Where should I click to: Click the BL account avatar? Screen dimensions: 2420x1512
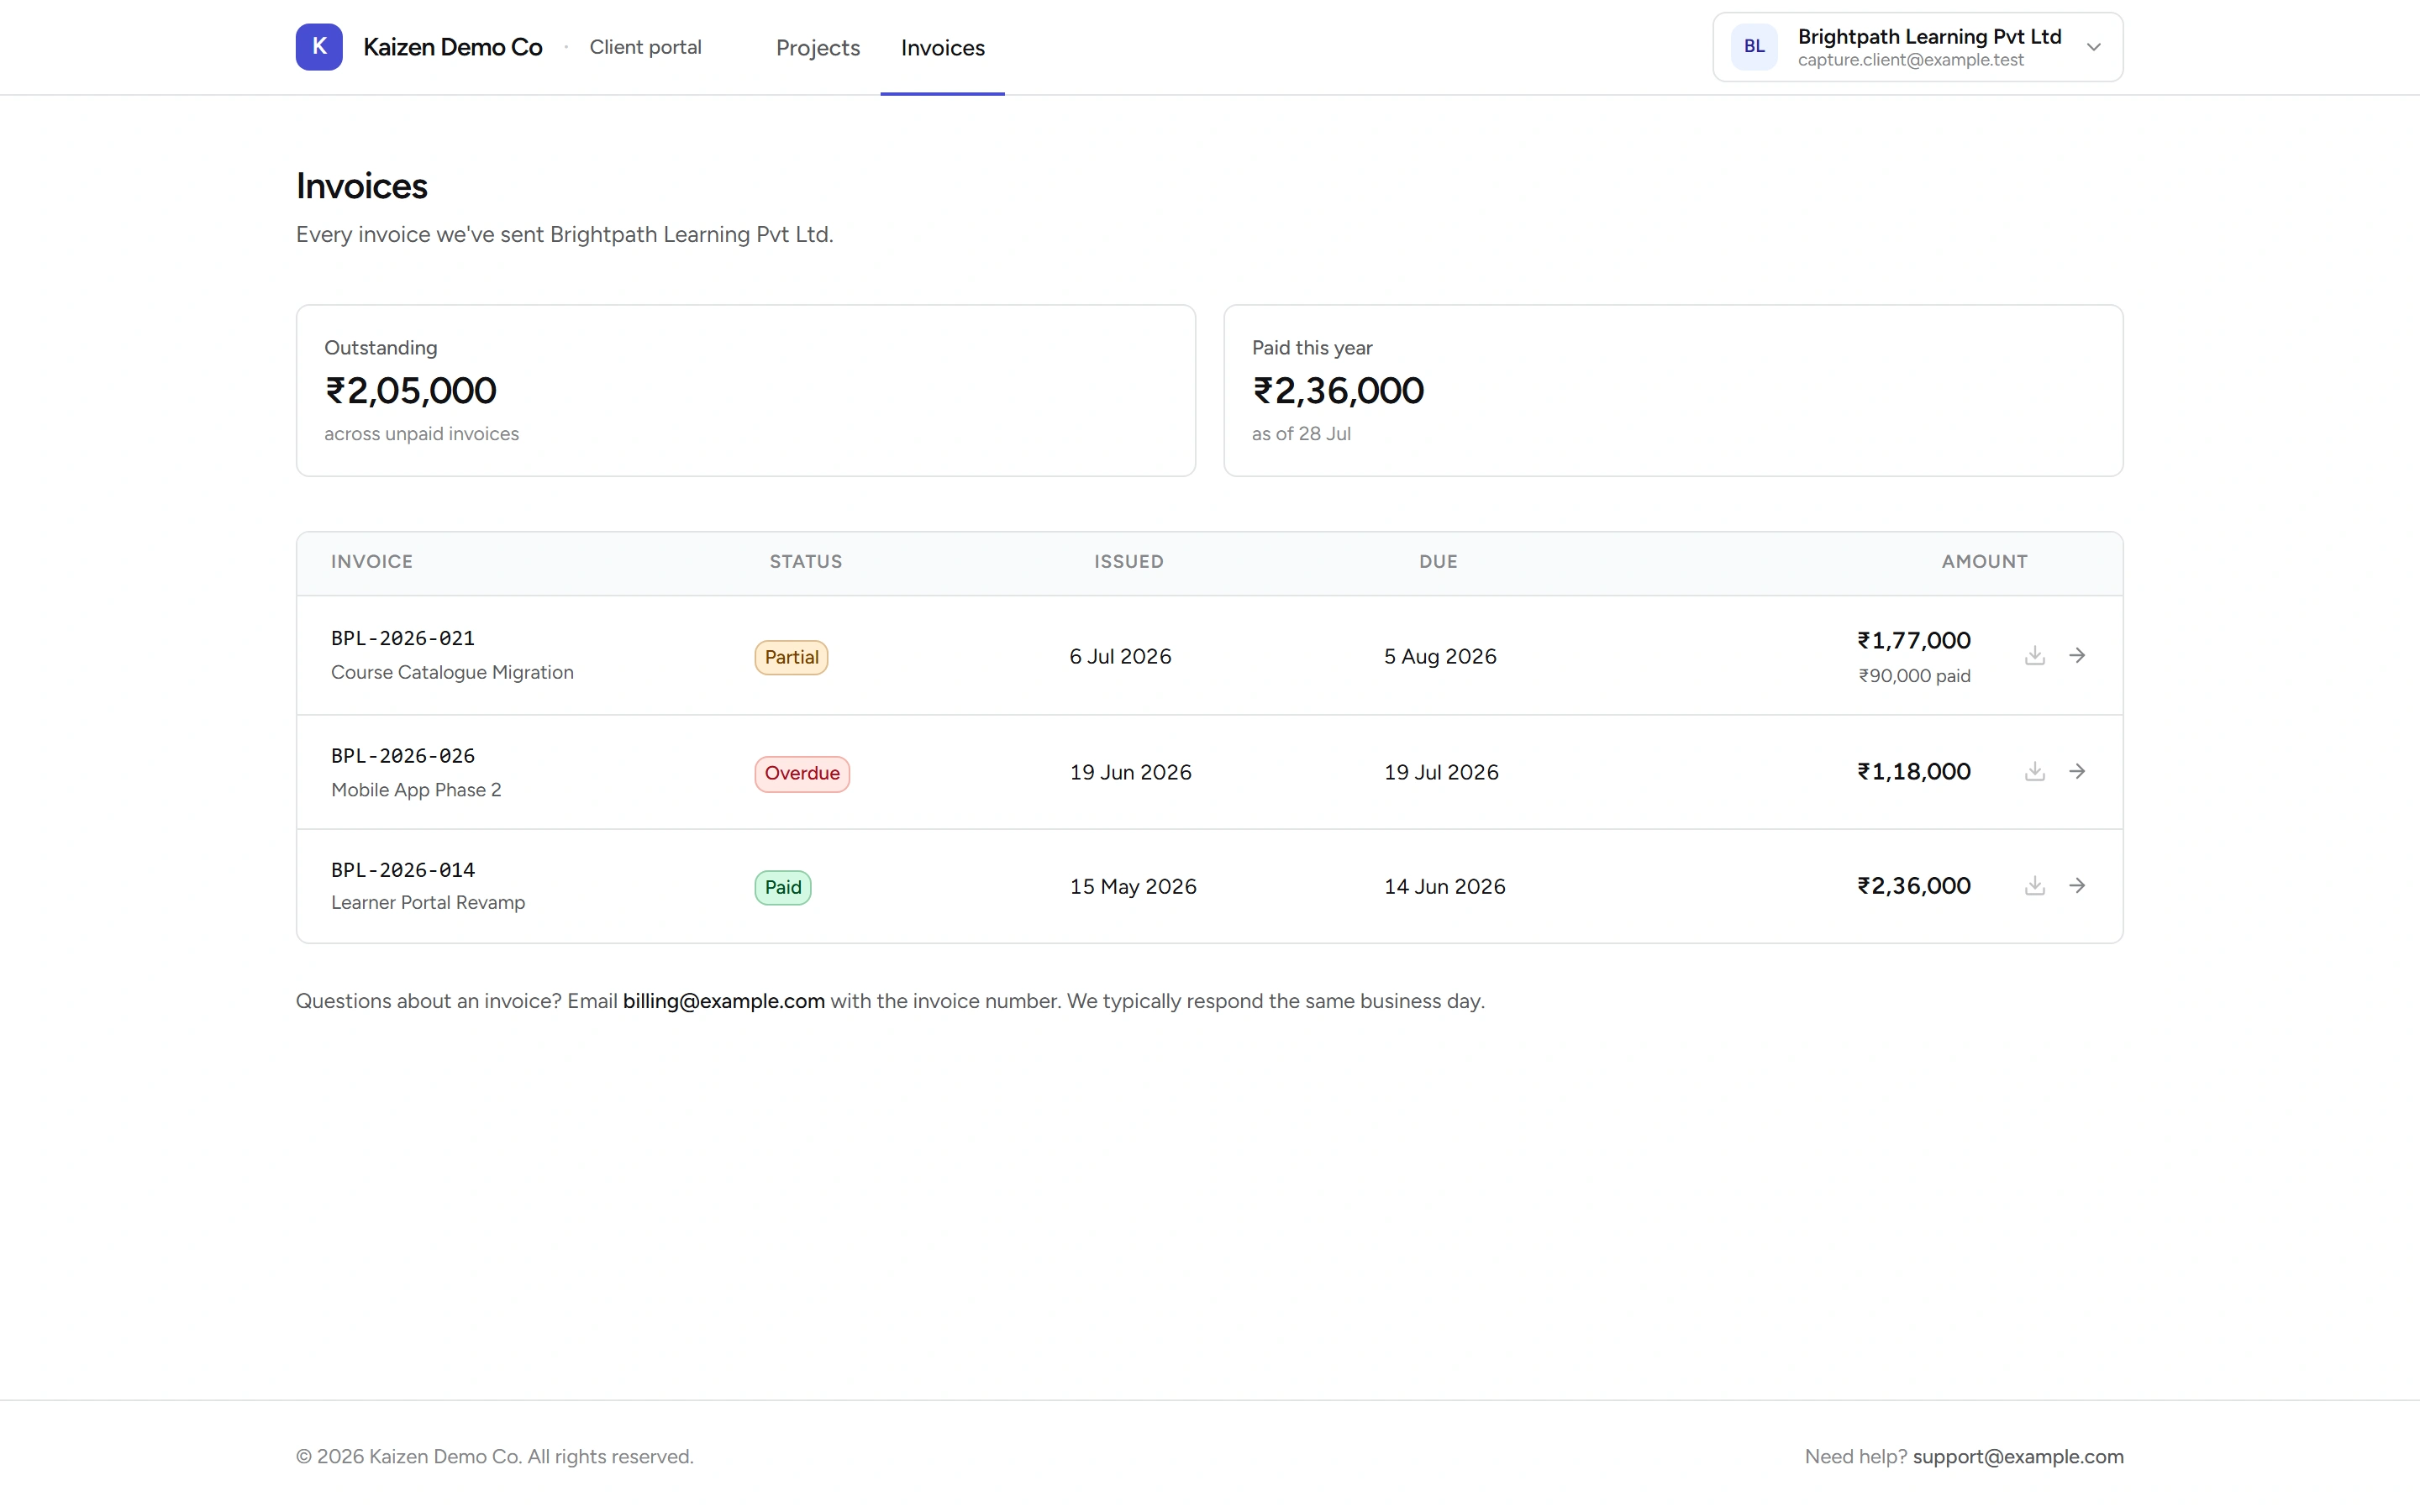tap(1754, 47)
